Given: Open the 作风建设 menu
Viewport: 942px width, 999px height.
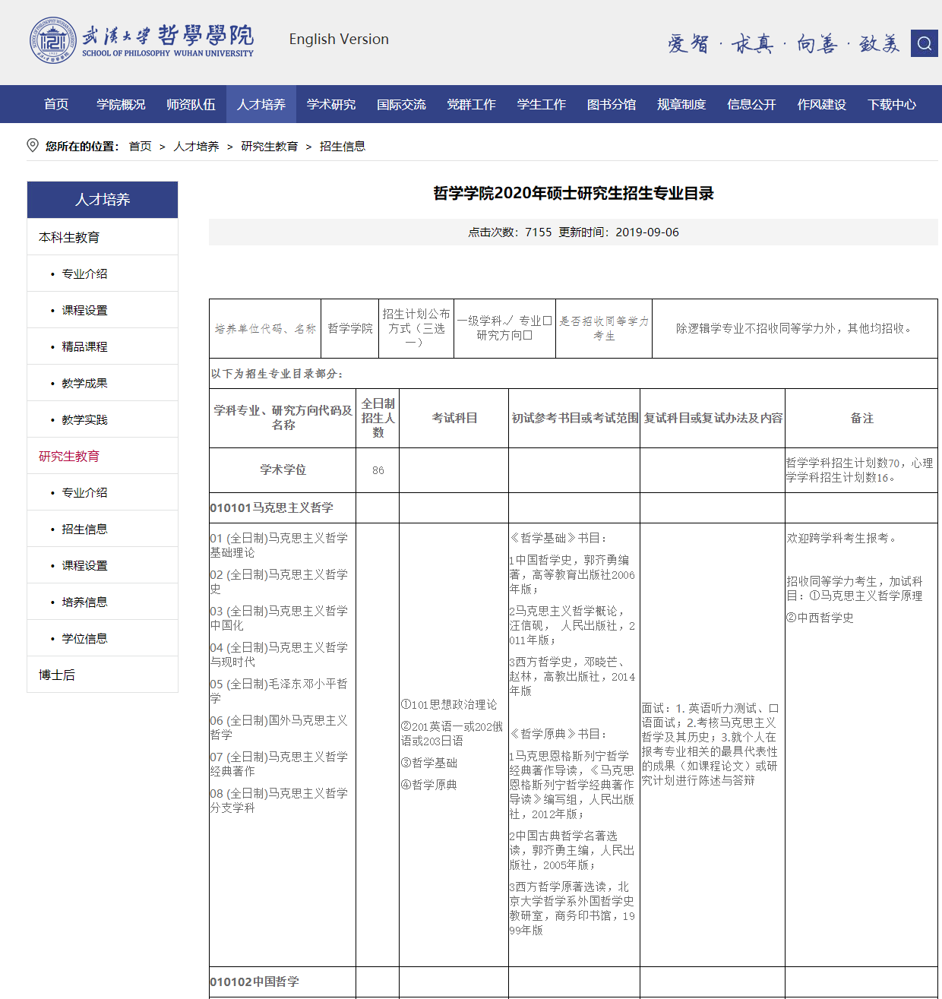Looking at the screenshot, I should [821, 104].
